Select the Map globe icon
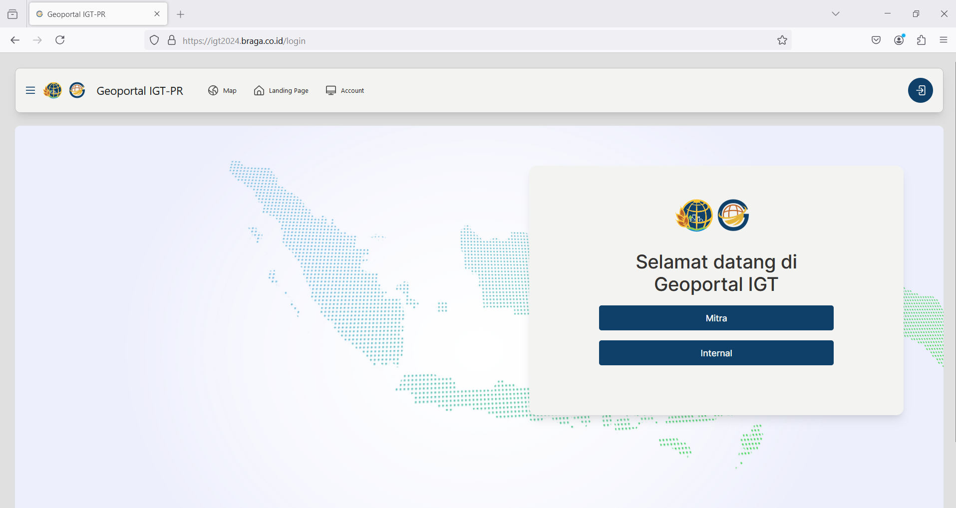The width and height of the screenshot is (956, 508). [213, 90]
